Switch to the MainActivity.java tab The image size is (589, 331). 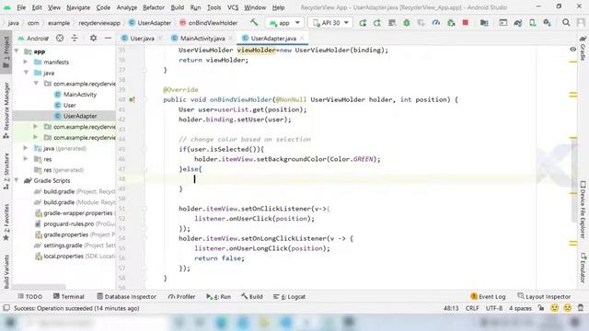[x=202, y=39]
